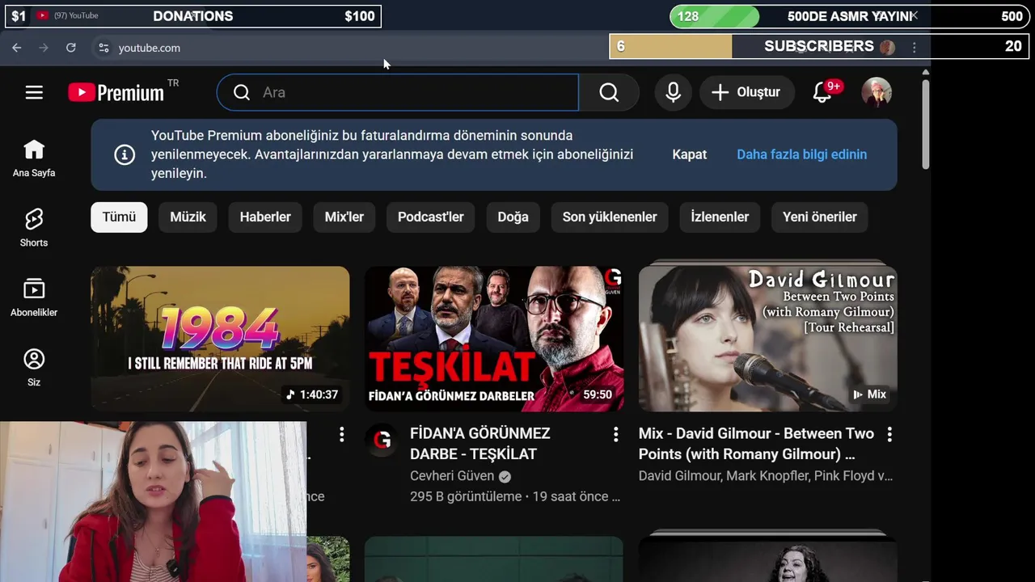Click the site info icon in the address bar
The width and height of the screenshot is (1035, 582).
(103, 48)
